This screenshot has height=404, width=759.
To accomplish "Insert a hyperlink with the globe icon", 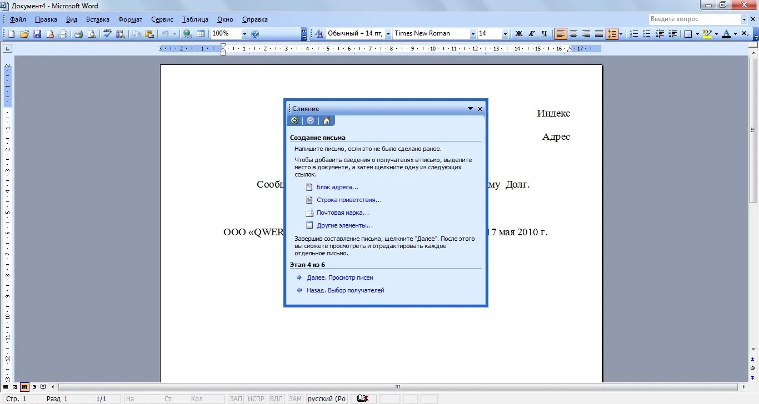I will 188,34.
